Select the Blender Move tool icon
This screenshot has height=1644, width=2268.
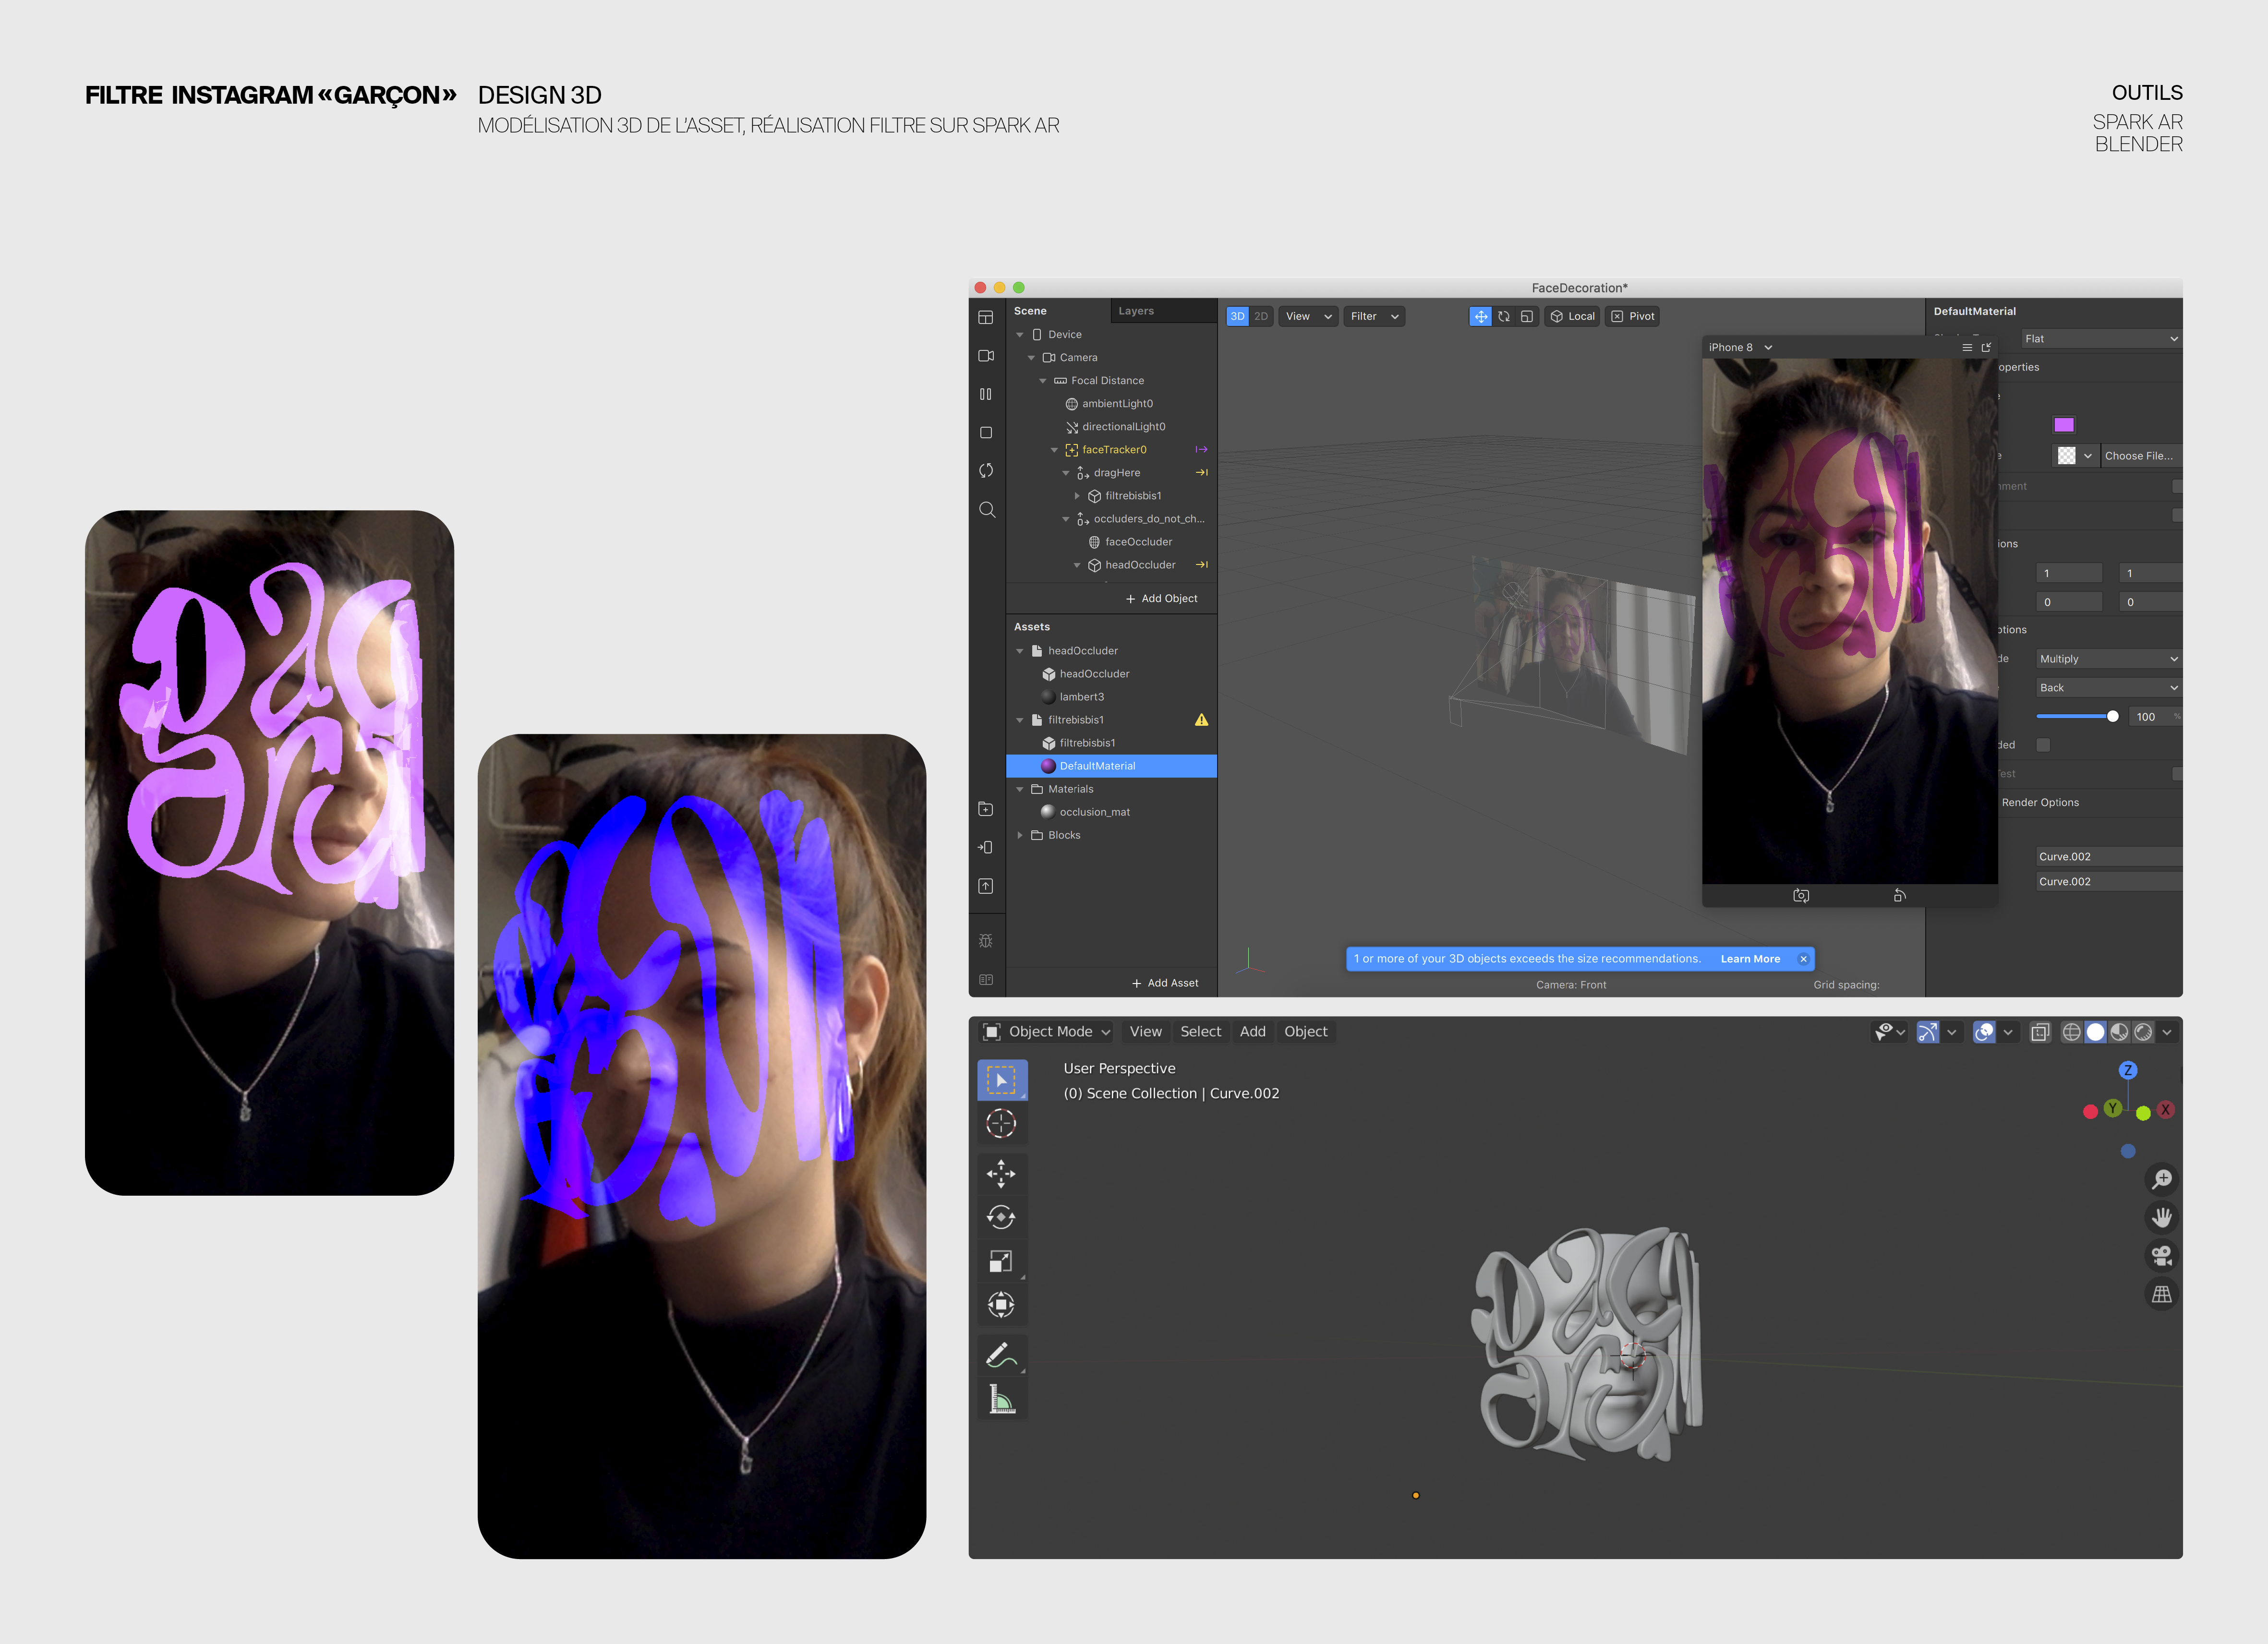coord(1000,1173)
